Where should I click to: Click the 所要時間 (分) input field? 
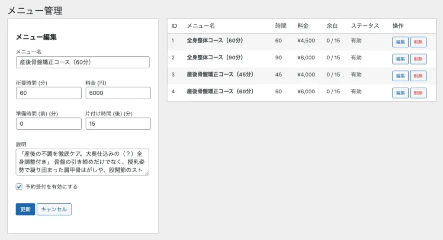click(48, 93)
